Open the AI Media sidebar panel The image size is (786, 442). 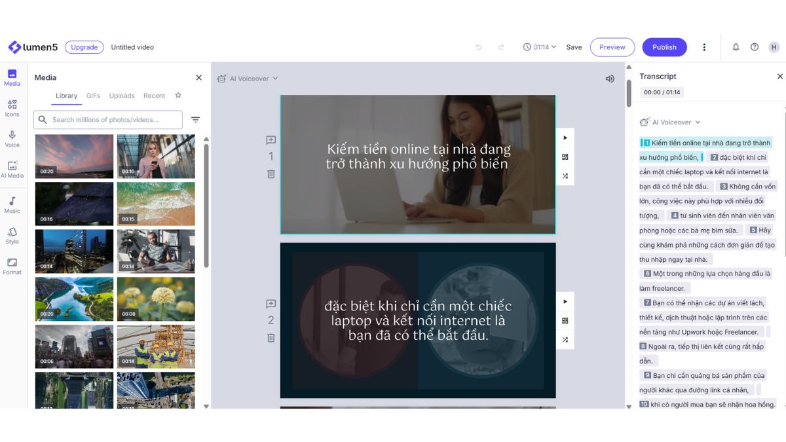[x=12, y=170]
